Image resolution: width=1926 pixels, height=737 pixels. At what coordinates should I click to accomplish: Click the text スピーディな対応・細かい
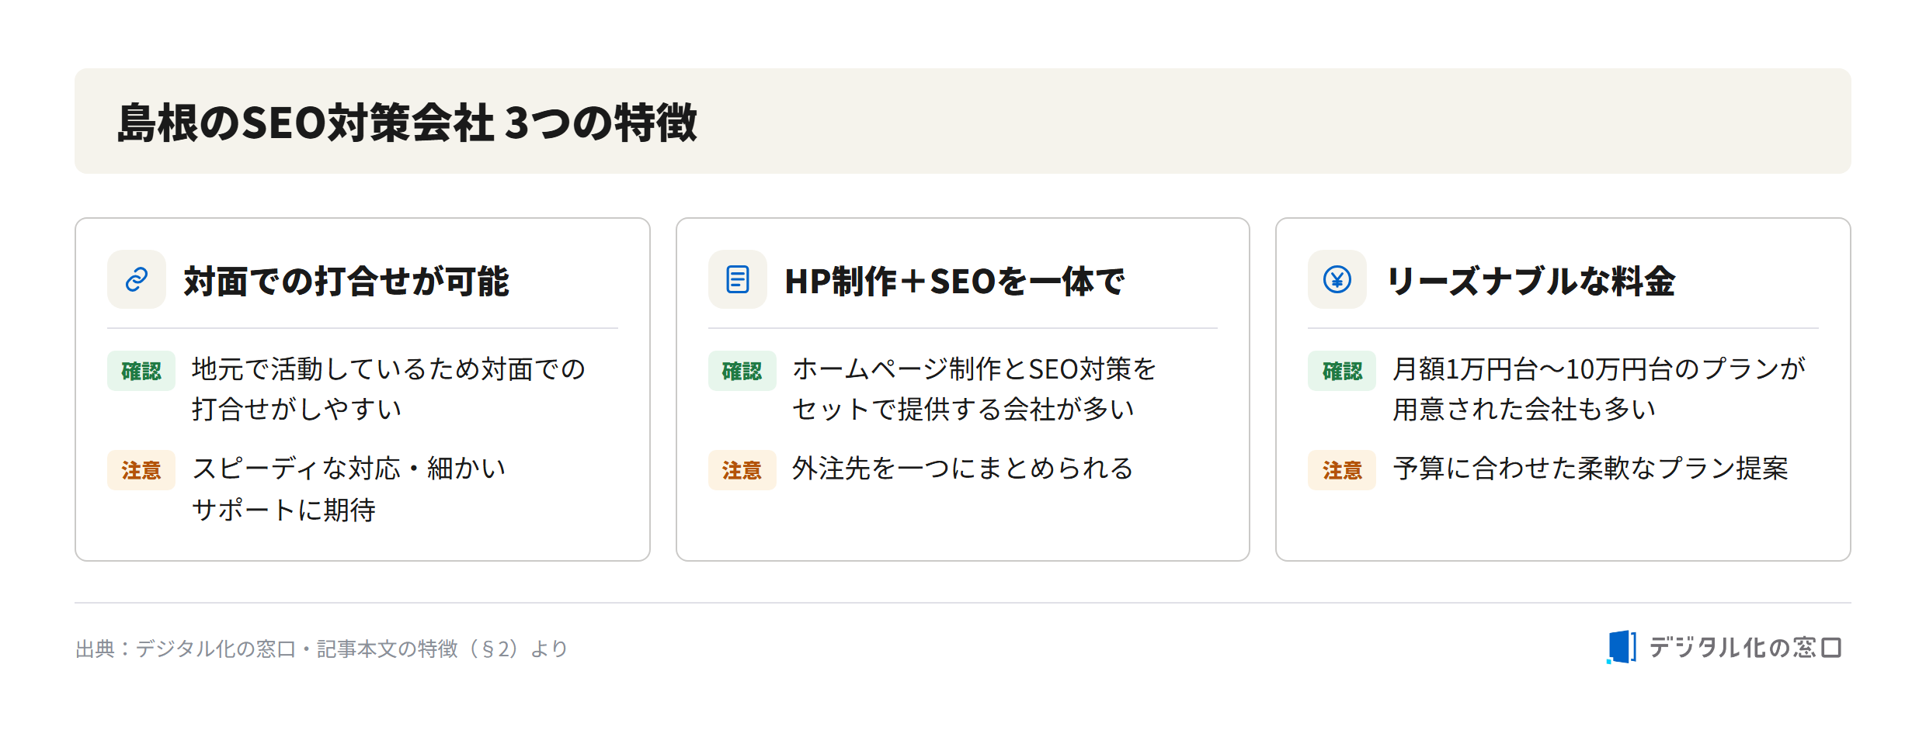click(349, 469)
